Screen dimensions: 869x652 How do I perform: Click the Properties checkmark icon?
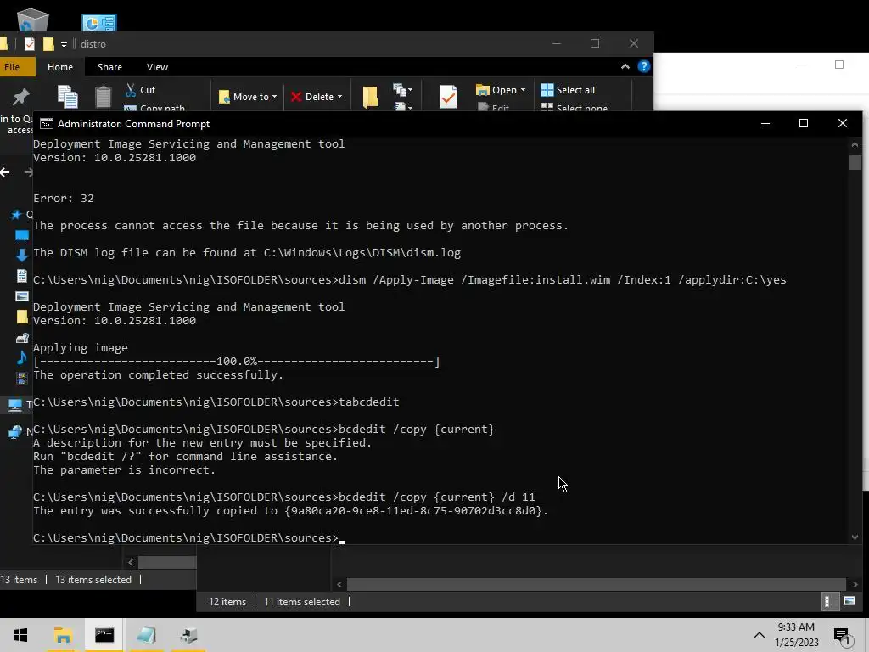coord(448,97)
